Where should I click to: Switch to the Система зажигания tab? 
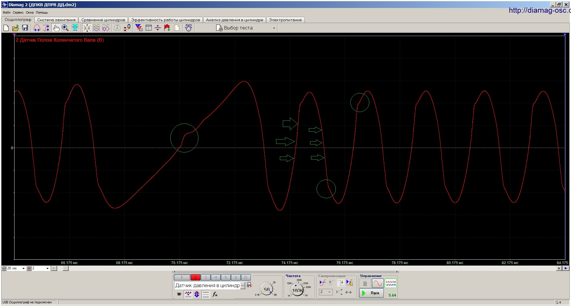click(x=56, y=20)
